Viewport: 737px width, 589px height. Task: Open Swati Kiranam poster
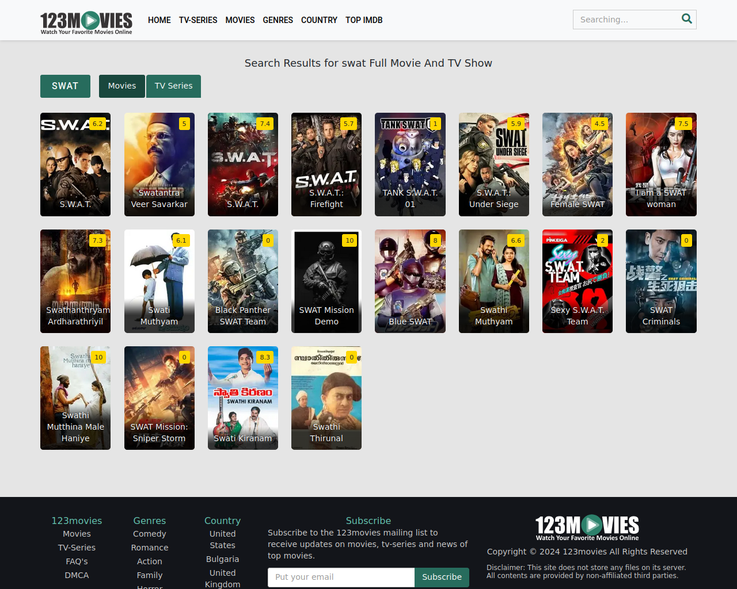pyautogui.click(x=243, y=398)
